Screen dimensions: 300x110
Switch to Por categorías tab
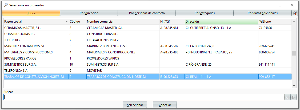205,13
